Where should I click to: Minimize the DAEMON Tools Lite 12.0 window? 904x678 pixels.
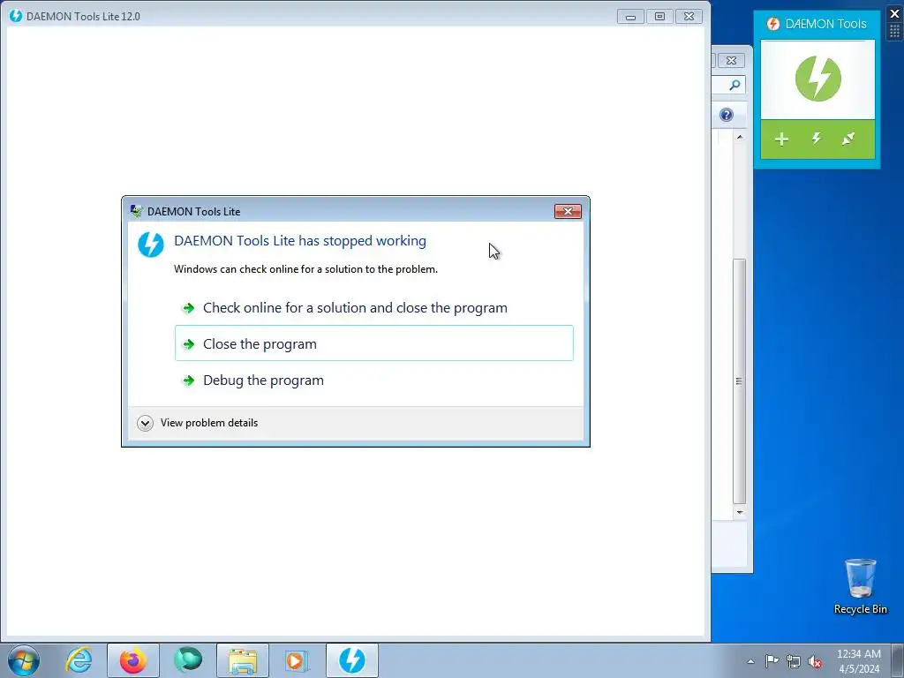click(630, 17)
